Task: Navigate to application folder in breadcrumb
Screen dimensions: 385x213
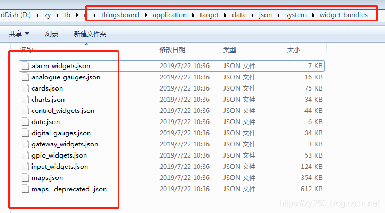Action: [170, 15]
